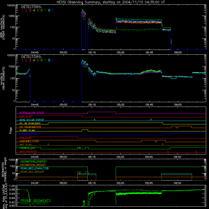209x209 pixels.
Task: Click 05:30 tick under front segments plot
Action: (121, 53)
